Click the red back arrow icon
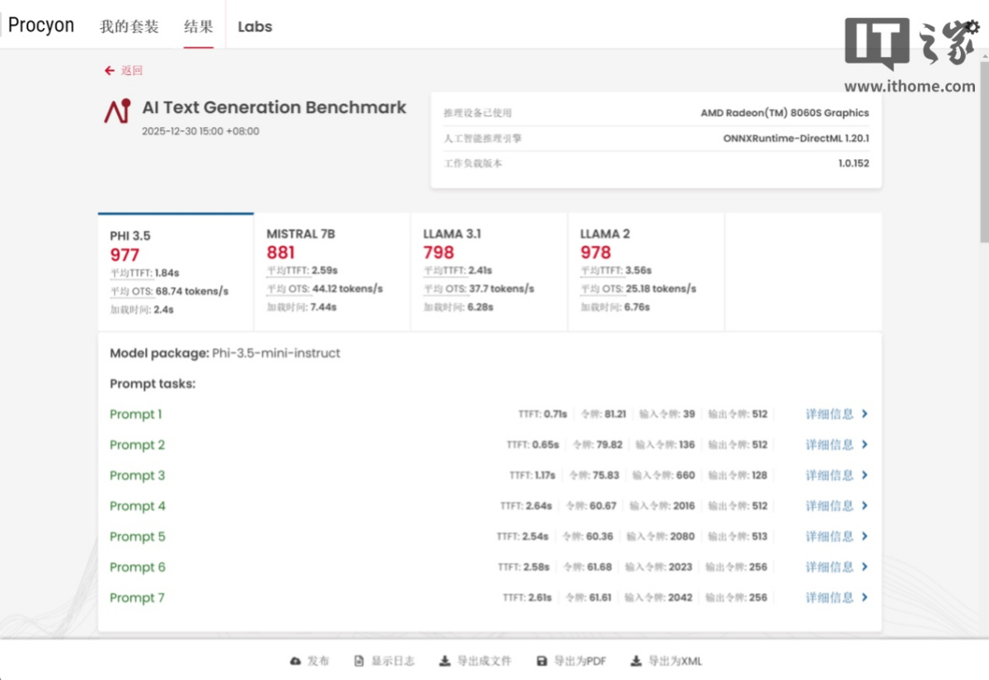Screen dimensions: 989x680 [x=110, y=71]
